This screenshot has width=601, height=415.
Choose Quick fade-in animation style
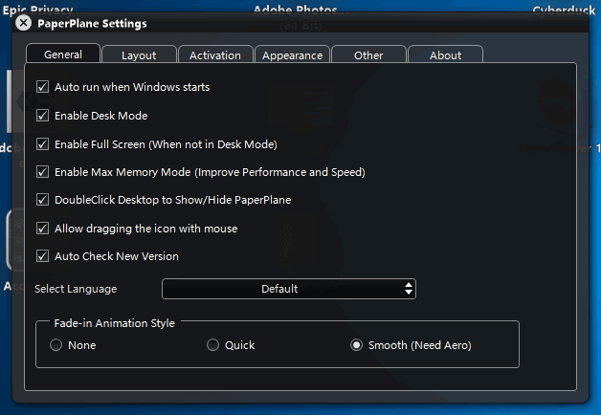click(212, 345)
